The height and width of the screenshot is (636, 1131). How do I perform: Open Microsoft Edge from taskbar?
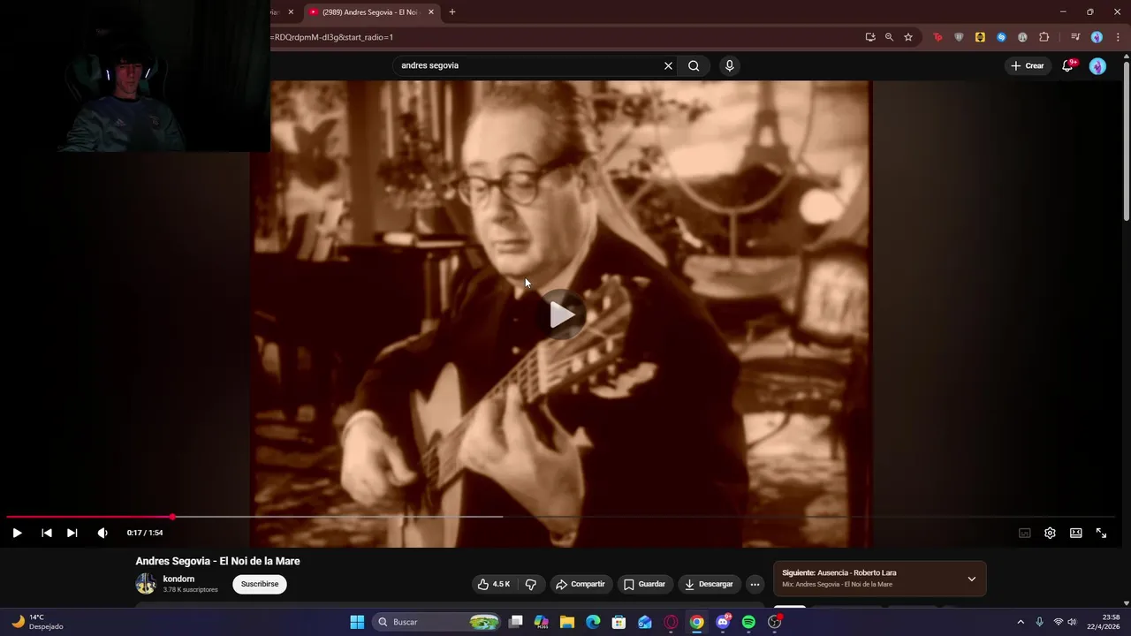[593, 622]
